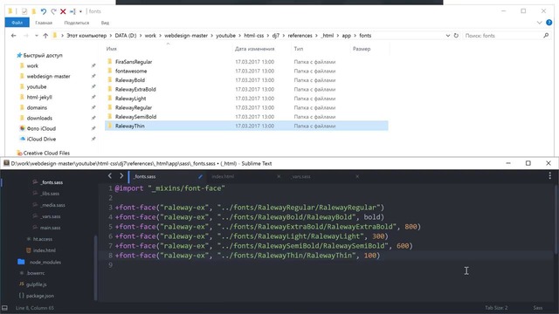Click 'references' breadcrumb segment
559x314 pixels.
coord(300,36)
